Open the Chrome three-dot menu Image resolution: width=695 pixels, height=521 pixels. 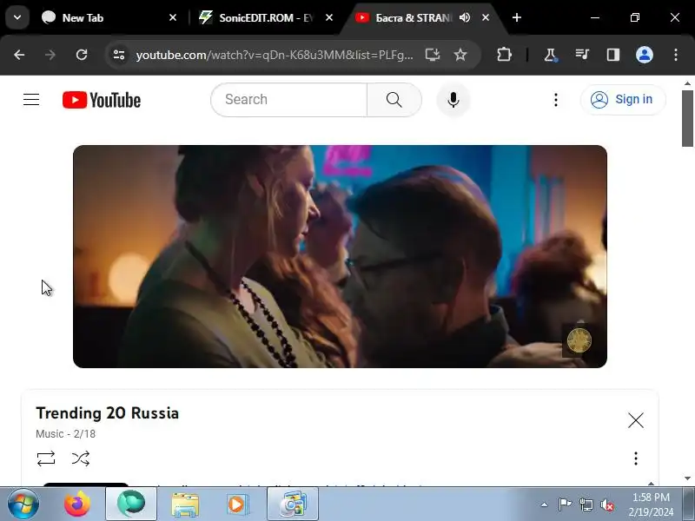[676, 55]
